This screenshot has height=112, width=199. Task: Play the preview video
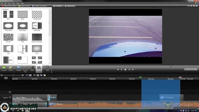click(125, 69)
